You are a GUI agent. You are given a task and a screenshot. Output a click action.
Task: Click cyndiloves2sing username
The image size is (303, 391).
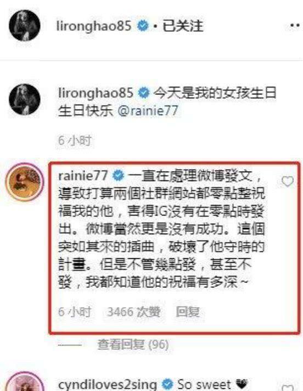(x=108, y=385)
